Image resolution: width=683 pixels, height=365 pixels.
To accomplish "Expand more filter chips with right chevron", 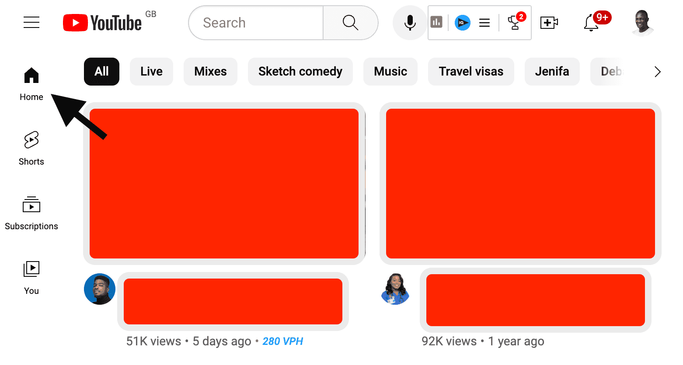I will click(658, 72).
